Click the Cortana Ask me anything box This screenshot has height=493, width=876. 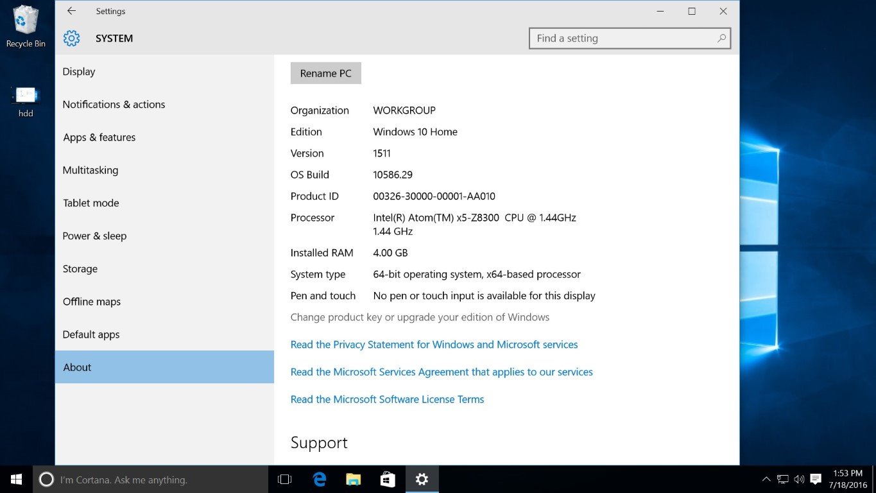click(x=150, y=479)
